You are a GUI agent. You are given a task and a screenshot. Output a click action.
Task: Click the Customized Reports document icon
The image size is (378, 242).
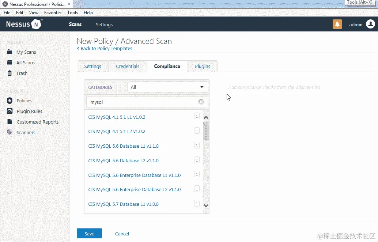10,122
